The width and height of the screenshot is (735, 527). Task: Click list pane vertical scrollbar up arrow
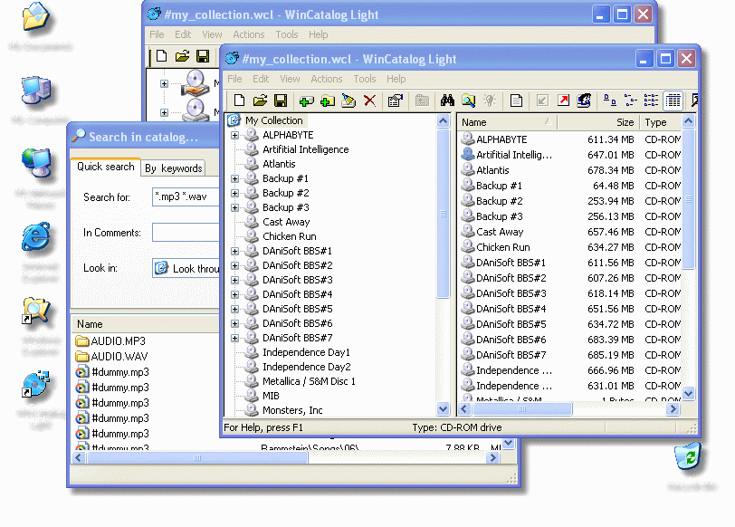coord(688,121)
